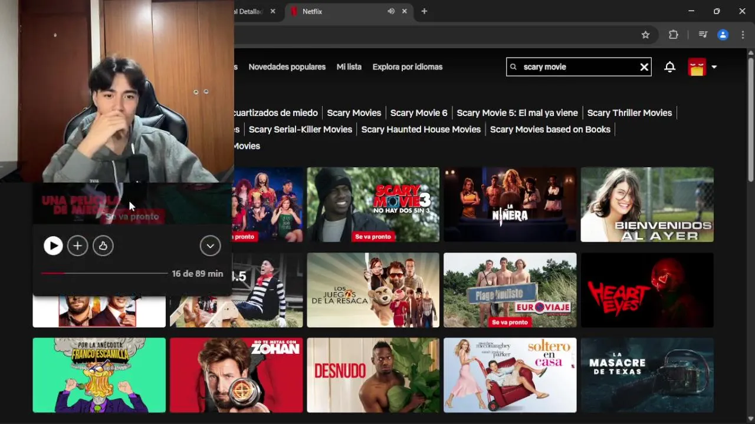Open Novedades populares section
755x424 pixels.
coord(287,67)
